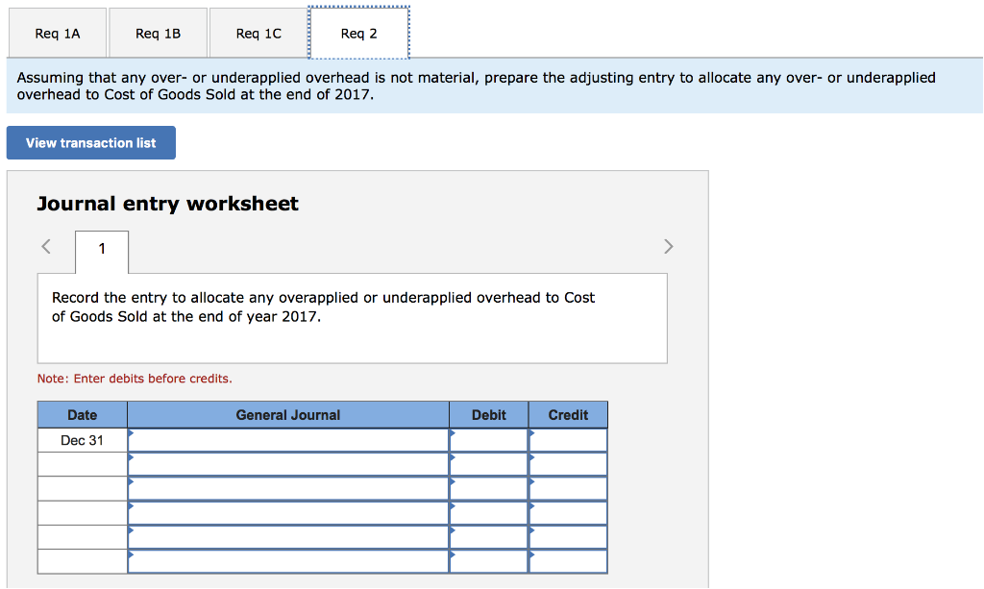Open General Journal dropdown in fifth row

click(288, 537)
